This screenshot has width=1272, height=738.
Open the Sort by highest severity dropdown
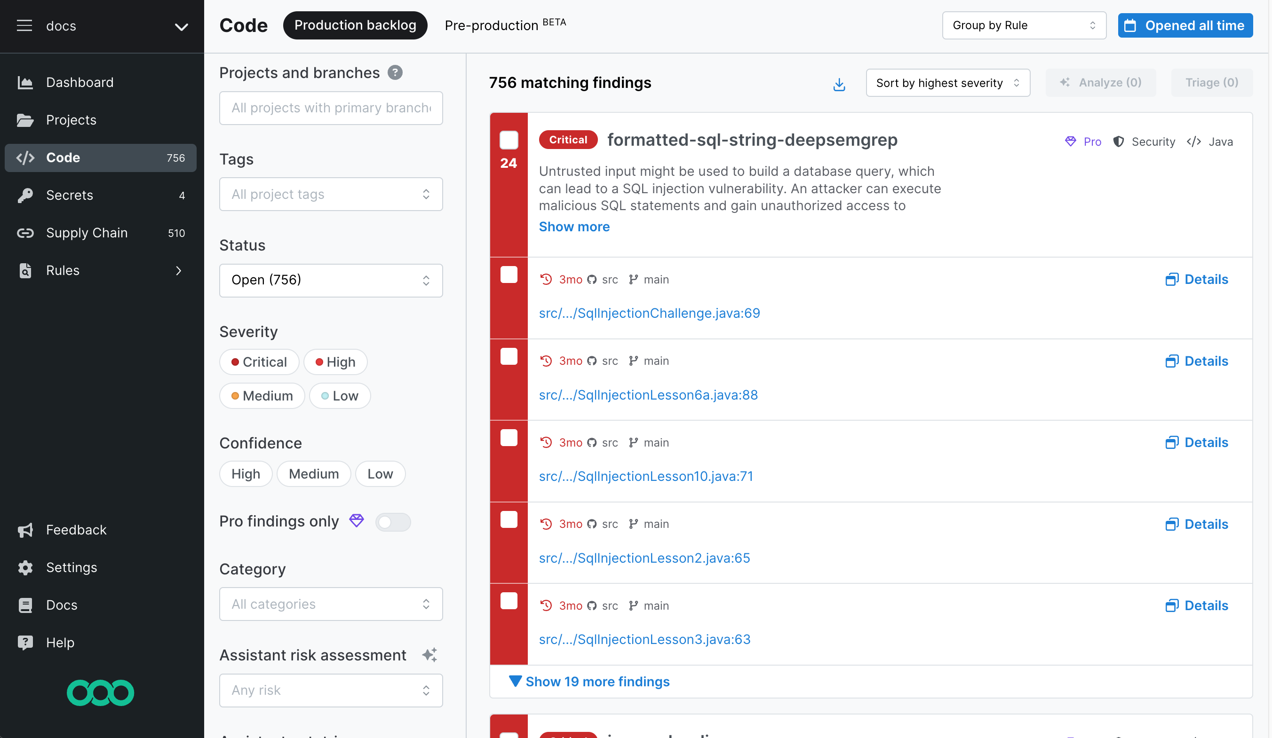(x=947, y=83)
